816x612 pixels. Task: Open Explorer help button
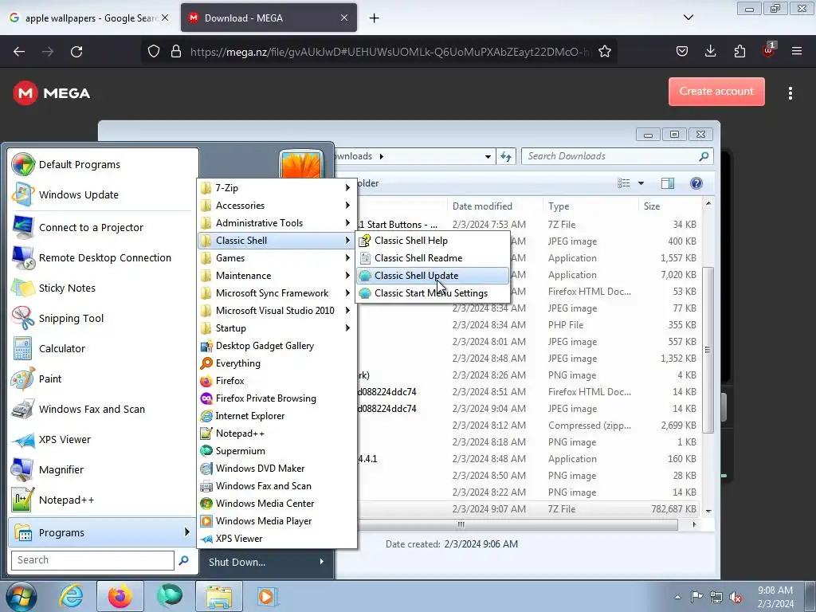coord(696,183)
